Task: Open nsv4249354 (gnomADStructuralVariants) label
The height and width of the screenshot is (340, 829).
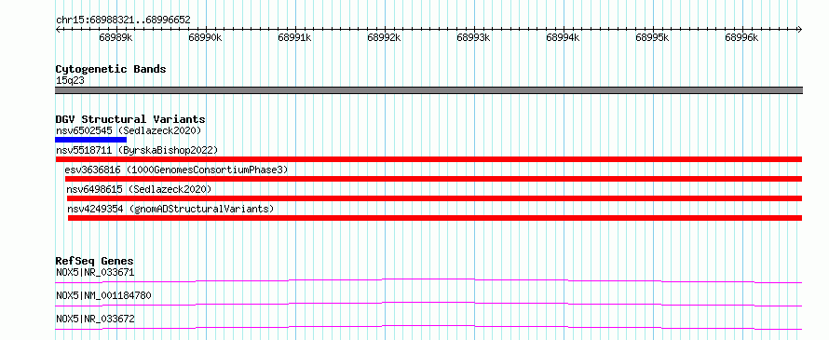Action: 170,209
